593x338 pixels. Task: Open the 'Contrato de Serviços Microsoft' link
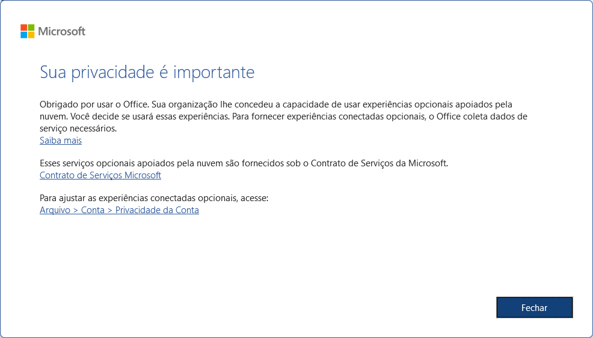click(x=100, y=175)
